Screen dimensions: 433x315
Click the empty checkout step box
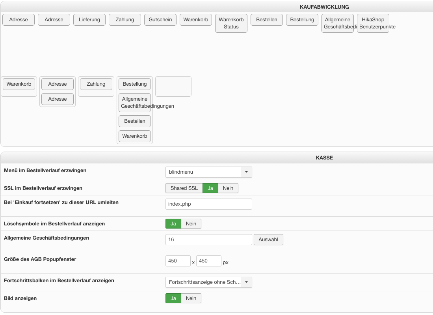[x=173, y=86]
